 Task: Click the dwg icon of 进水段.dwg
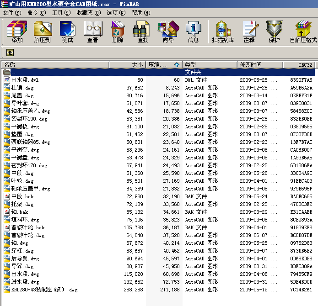[x=7, y=282]
